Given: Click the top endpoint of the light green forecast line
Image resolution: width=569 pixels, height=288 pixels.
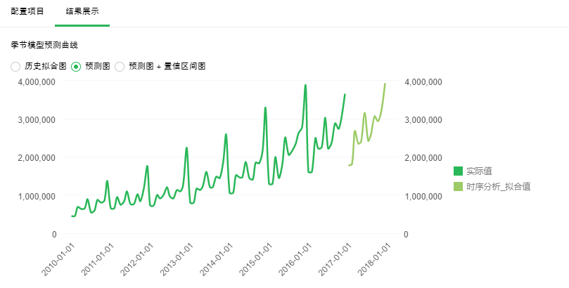Looking at the screenshot, I should pyautogui.click(x=385, y=84).
